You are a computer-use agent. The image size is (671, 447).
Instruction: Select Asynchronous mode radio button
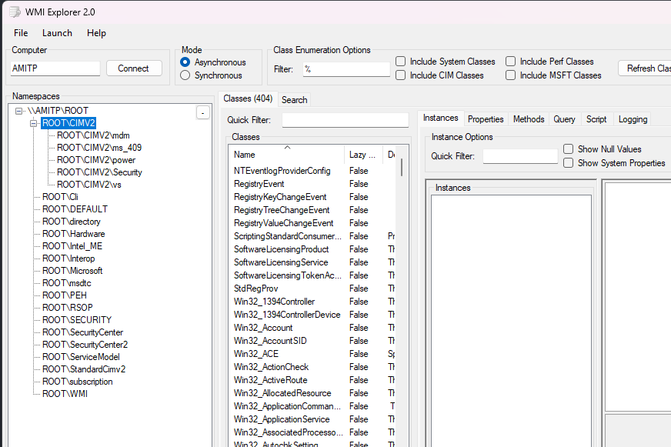[x=185, y=62]
